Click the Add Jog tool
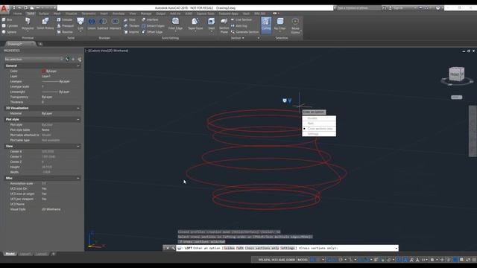Screen dimensions: 477x268 click(x=239, y=26)
